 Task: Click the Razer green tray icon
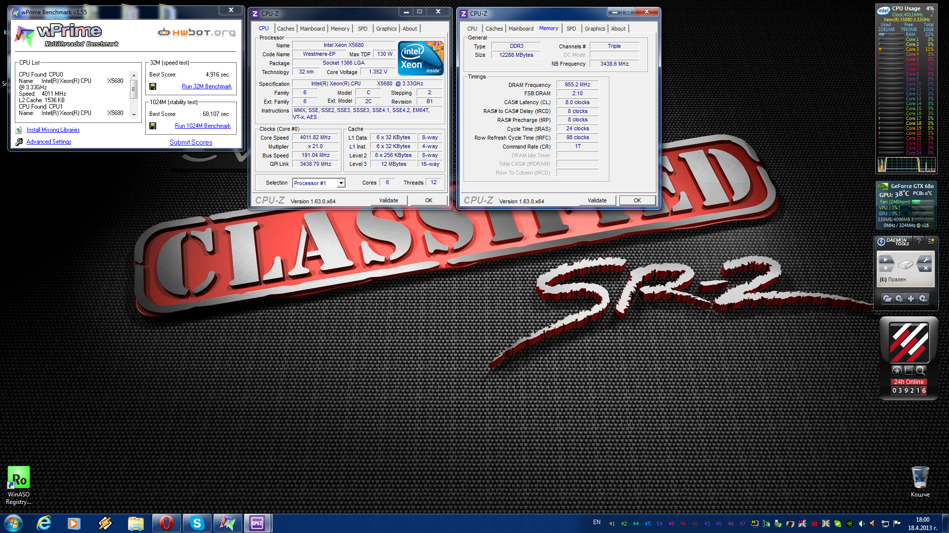click(850, 524)
